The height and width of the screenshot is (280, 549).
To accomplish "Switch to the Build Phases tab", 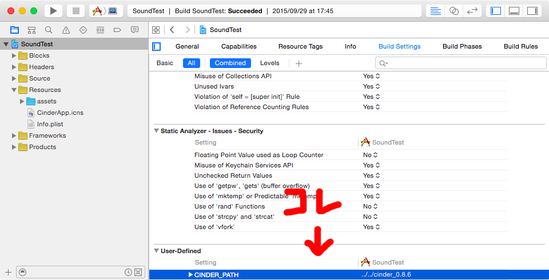I will coord(462,46).
